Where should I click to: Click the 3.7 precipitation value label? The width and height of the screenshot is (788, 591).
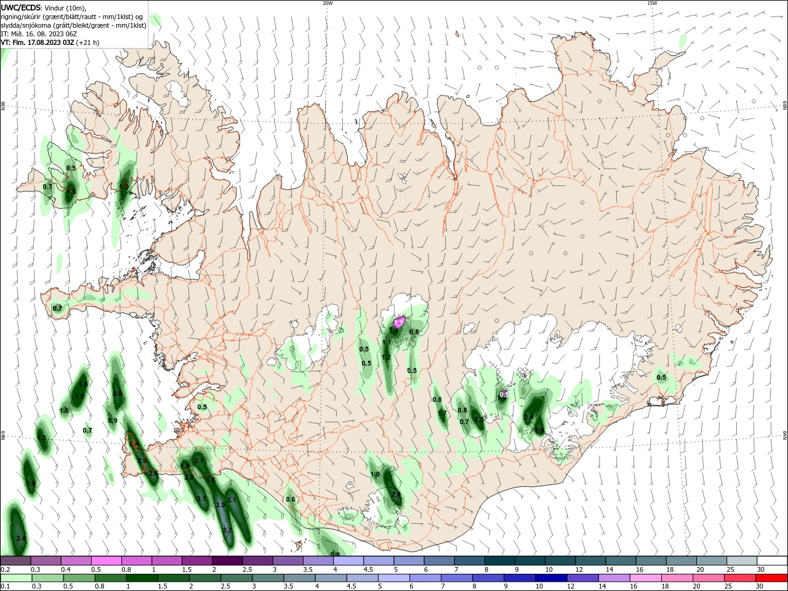pos(227,530)
